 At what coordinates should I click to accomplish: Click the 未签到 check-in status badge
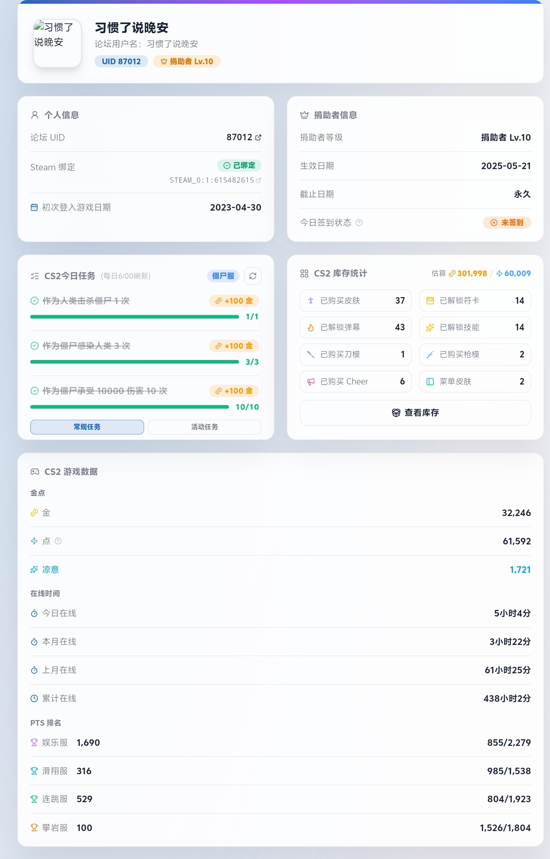pos(507,223)
